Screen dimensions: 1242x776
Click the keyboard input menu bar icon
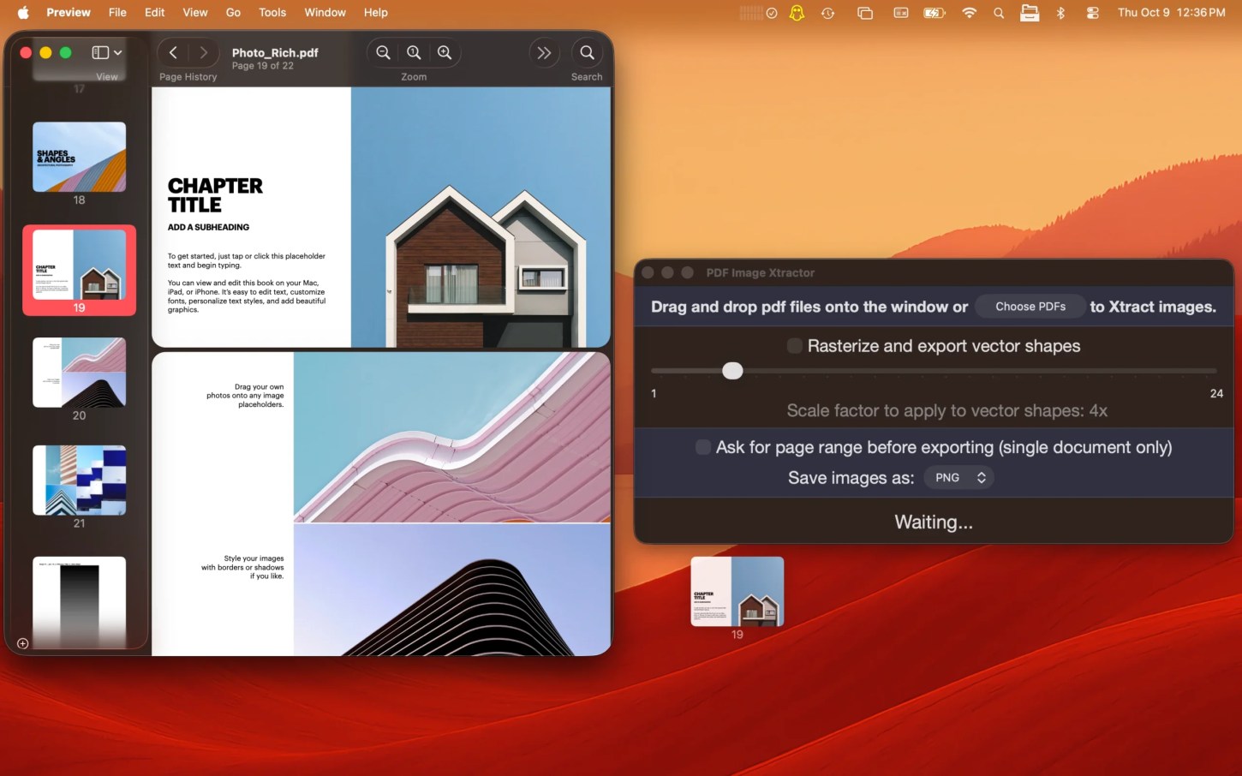click(x=901, y=13)
